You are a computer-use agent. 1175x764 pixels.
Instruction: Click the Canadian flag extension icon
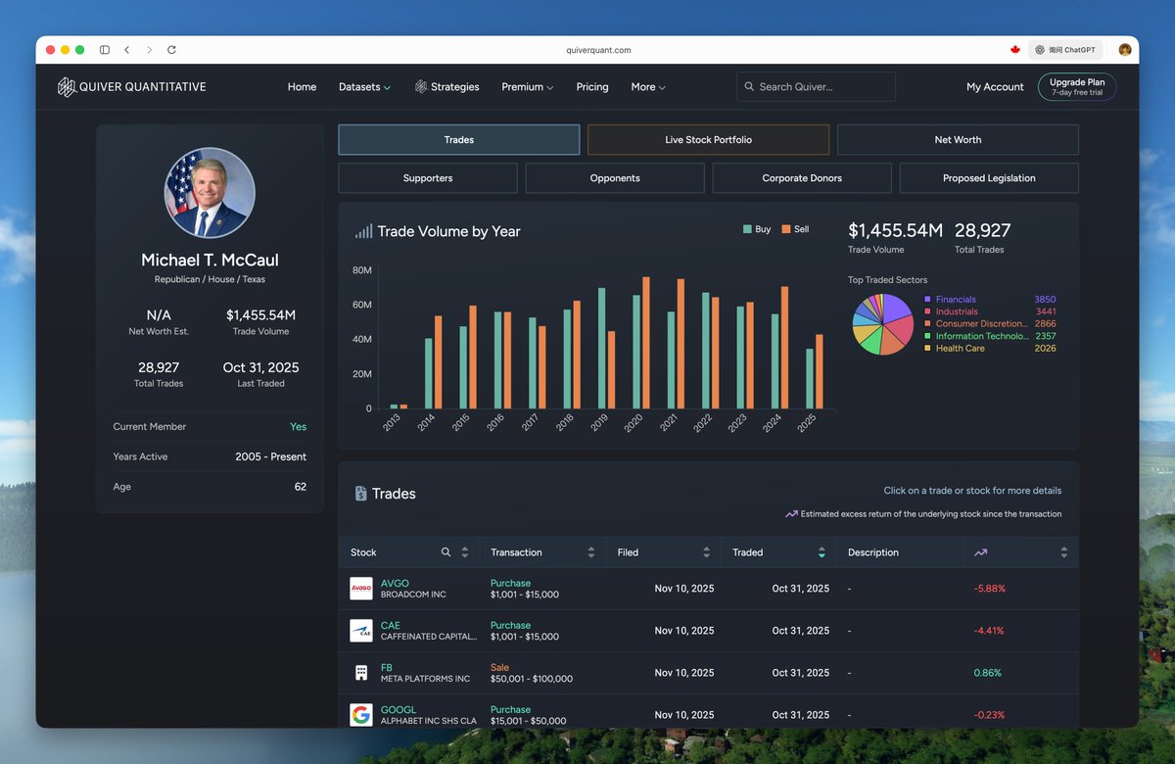(1014, 49)
